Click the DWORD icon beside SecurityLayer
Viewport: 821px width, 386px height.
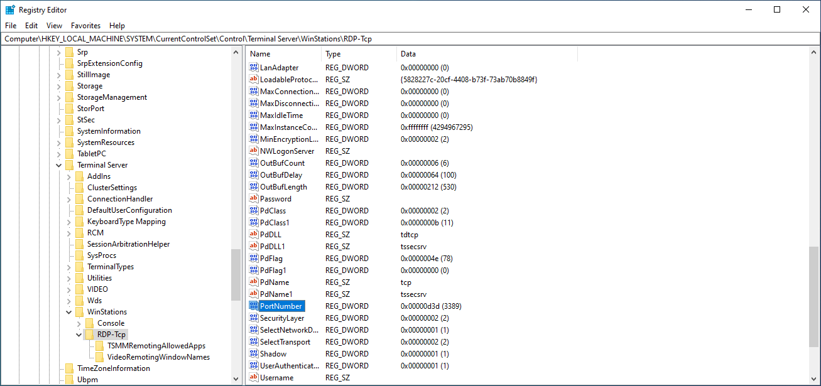(254, 318)
